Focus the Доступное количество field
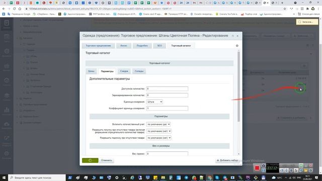The height and width of the screenshot is (181, 322). 167,88
